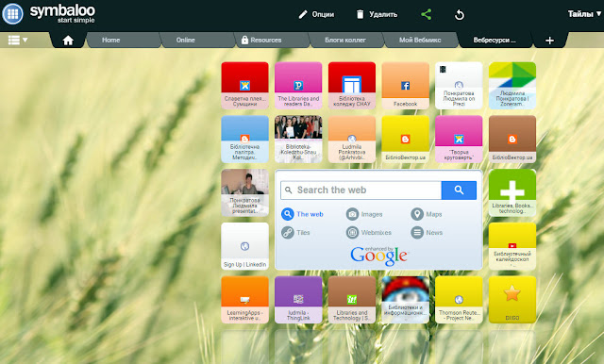
Task: Add a new webmix with plus tab
Action: (x=549, y=41)
